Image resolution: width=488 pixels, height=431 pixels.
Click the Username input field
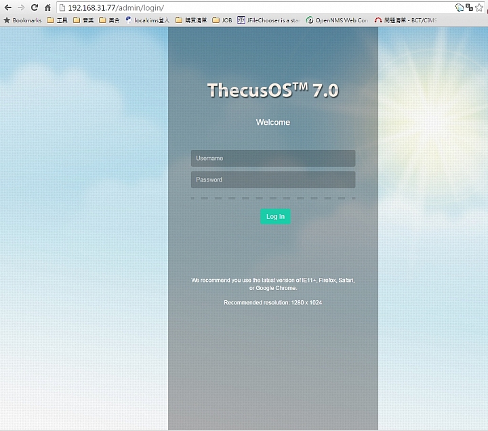273,158
